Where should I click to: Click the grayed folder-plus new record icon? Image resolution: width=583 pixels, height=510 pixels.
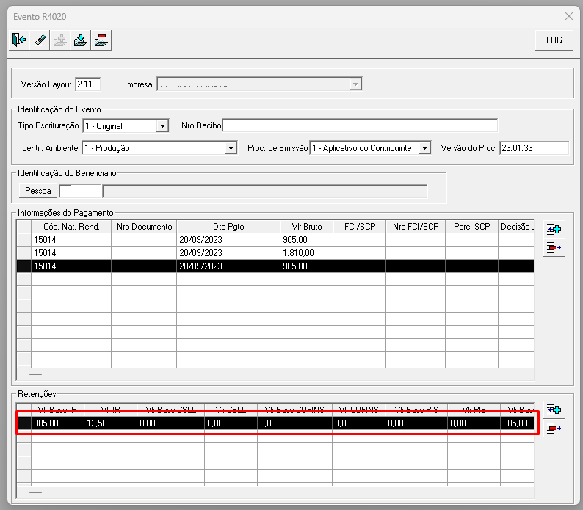(x=60, y=40)
